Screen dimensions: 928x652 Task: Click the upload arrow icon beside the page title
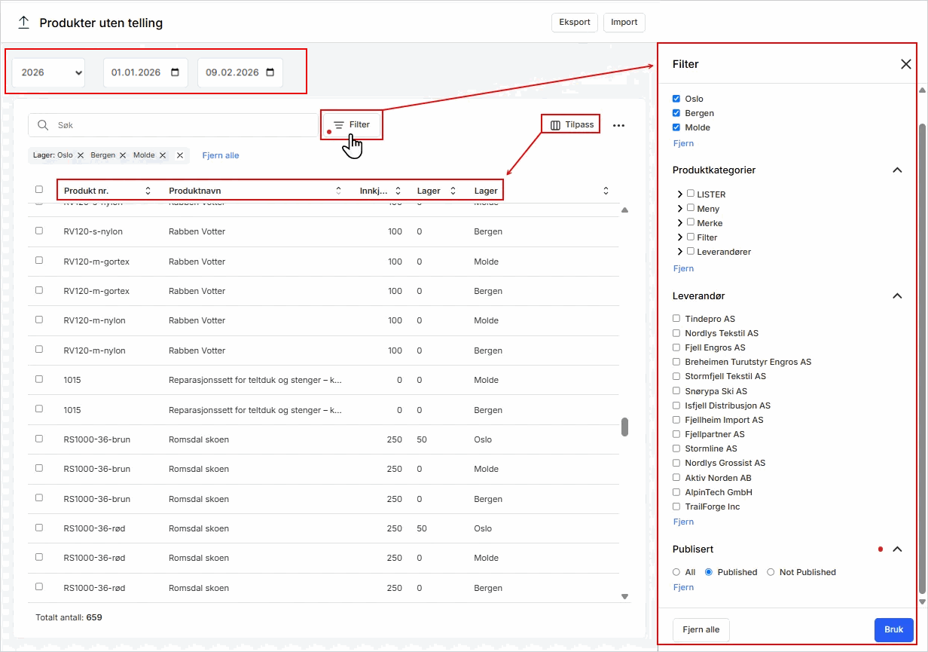[23, 23]
